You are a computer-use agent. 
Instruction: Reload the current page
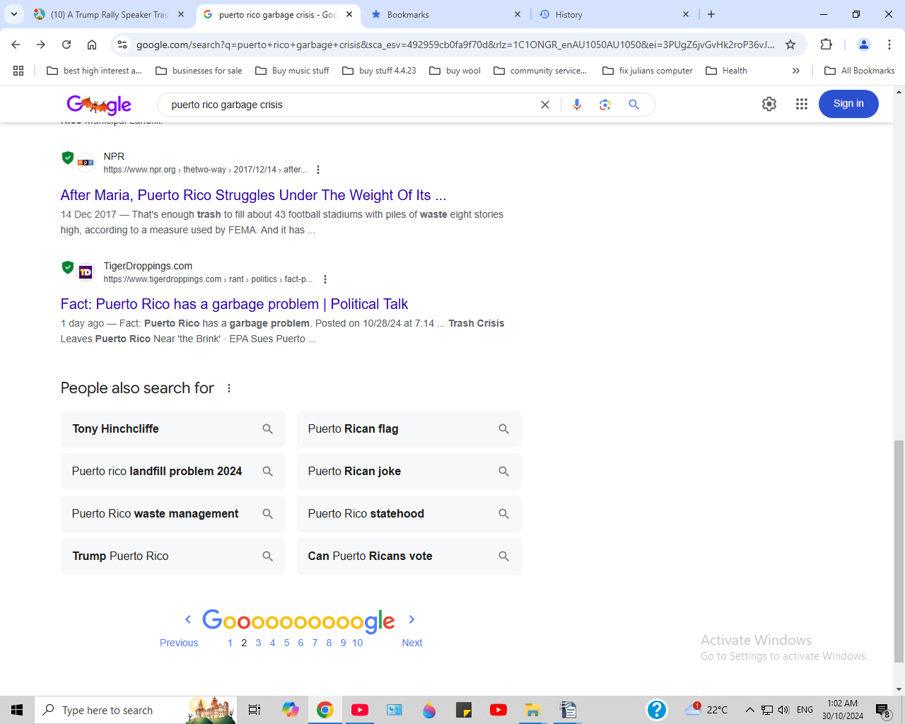click(x=66, y=45)
